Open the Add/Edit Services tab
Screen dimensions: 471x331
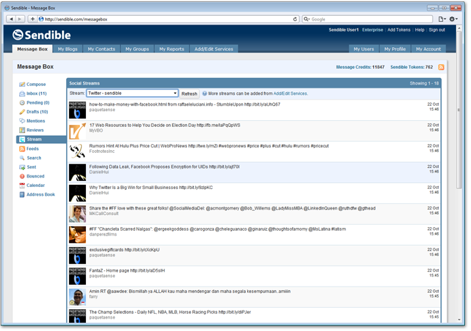pos(214,49)
